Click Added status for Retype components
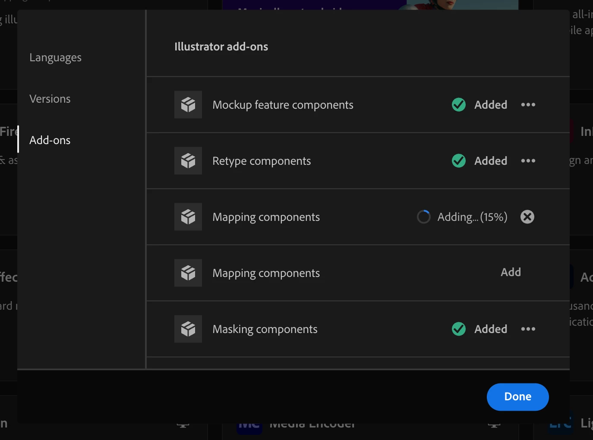Viewport: 593px width, 440px height. click(x=491, y=161)
